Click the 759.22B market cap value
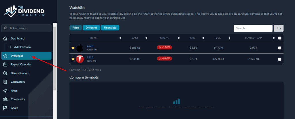Viewport: 295px width, 119px height. pos(254,59)
